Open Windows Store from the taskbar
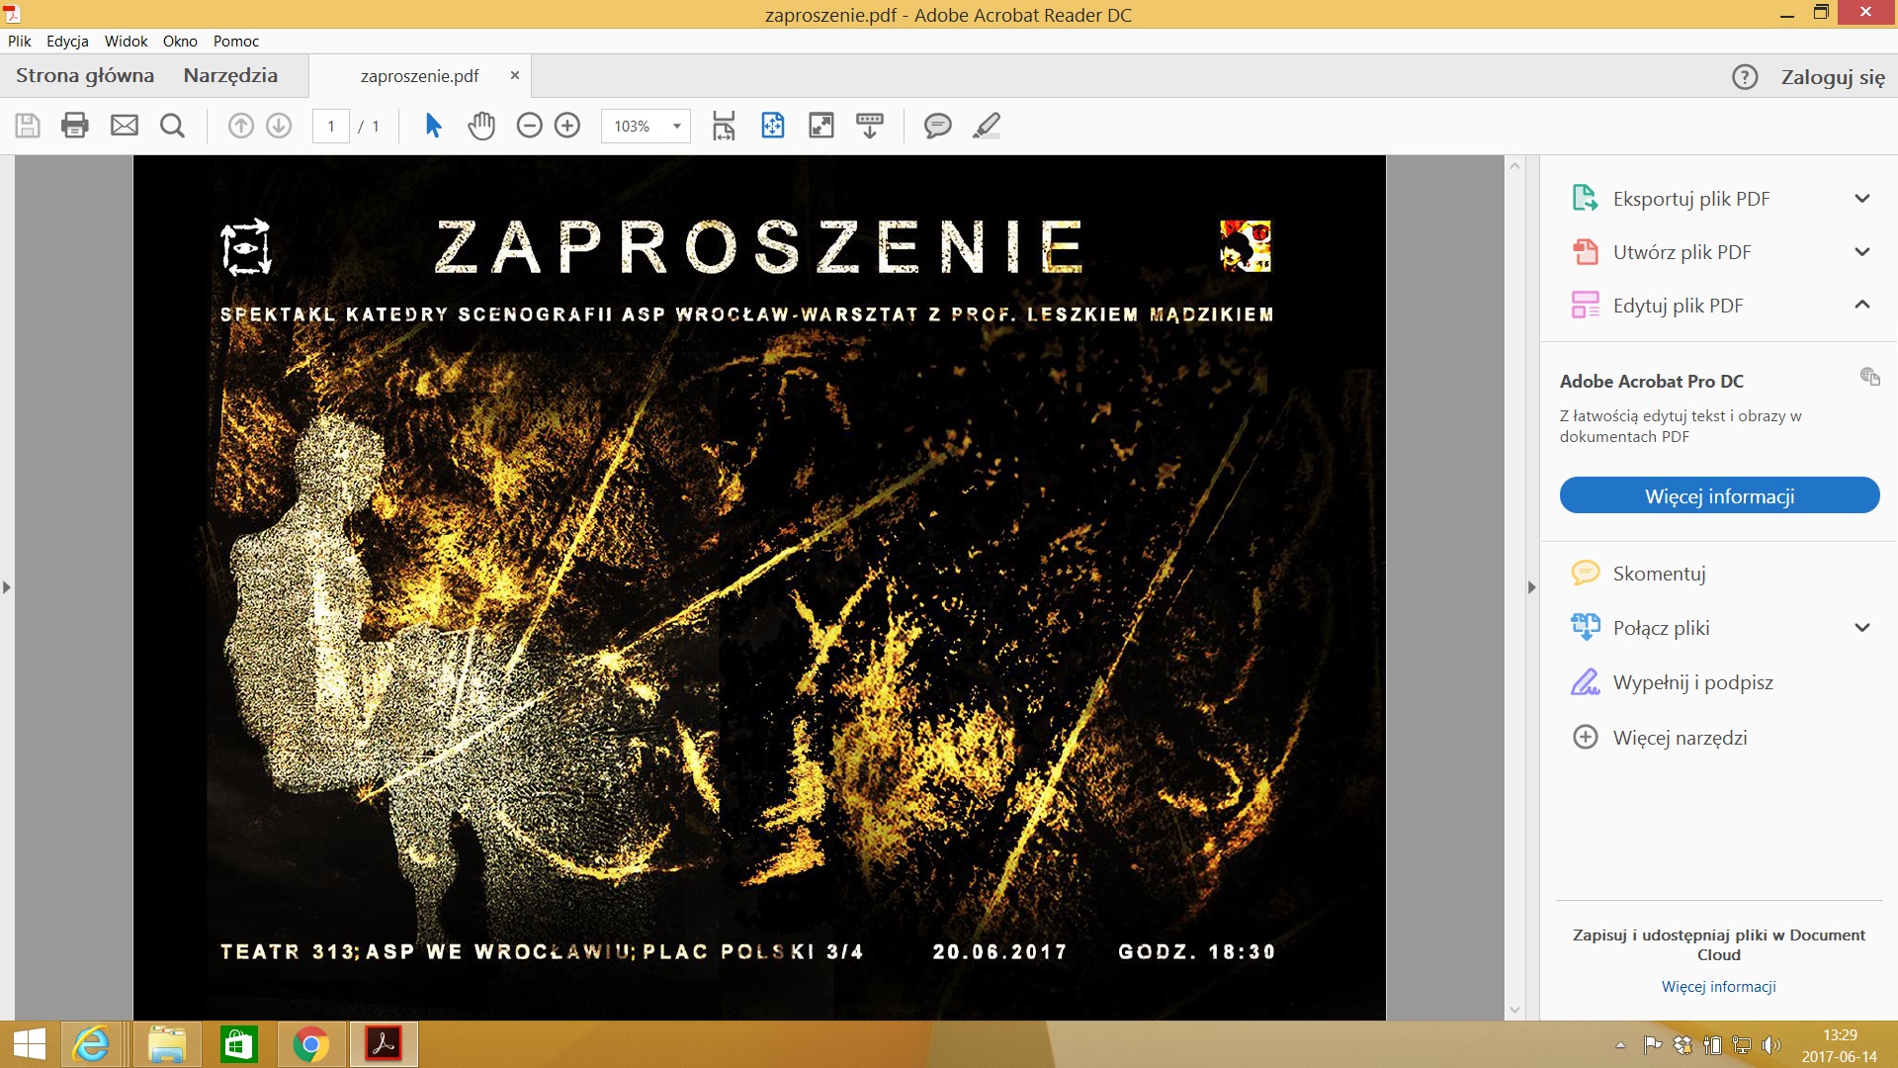This screenshot has height=1068, width=1898. pos(238,1044)
